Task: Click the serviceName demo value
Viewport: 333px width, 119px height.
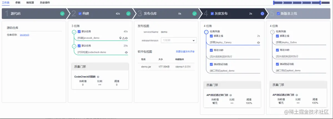Action: click(164, 32)
